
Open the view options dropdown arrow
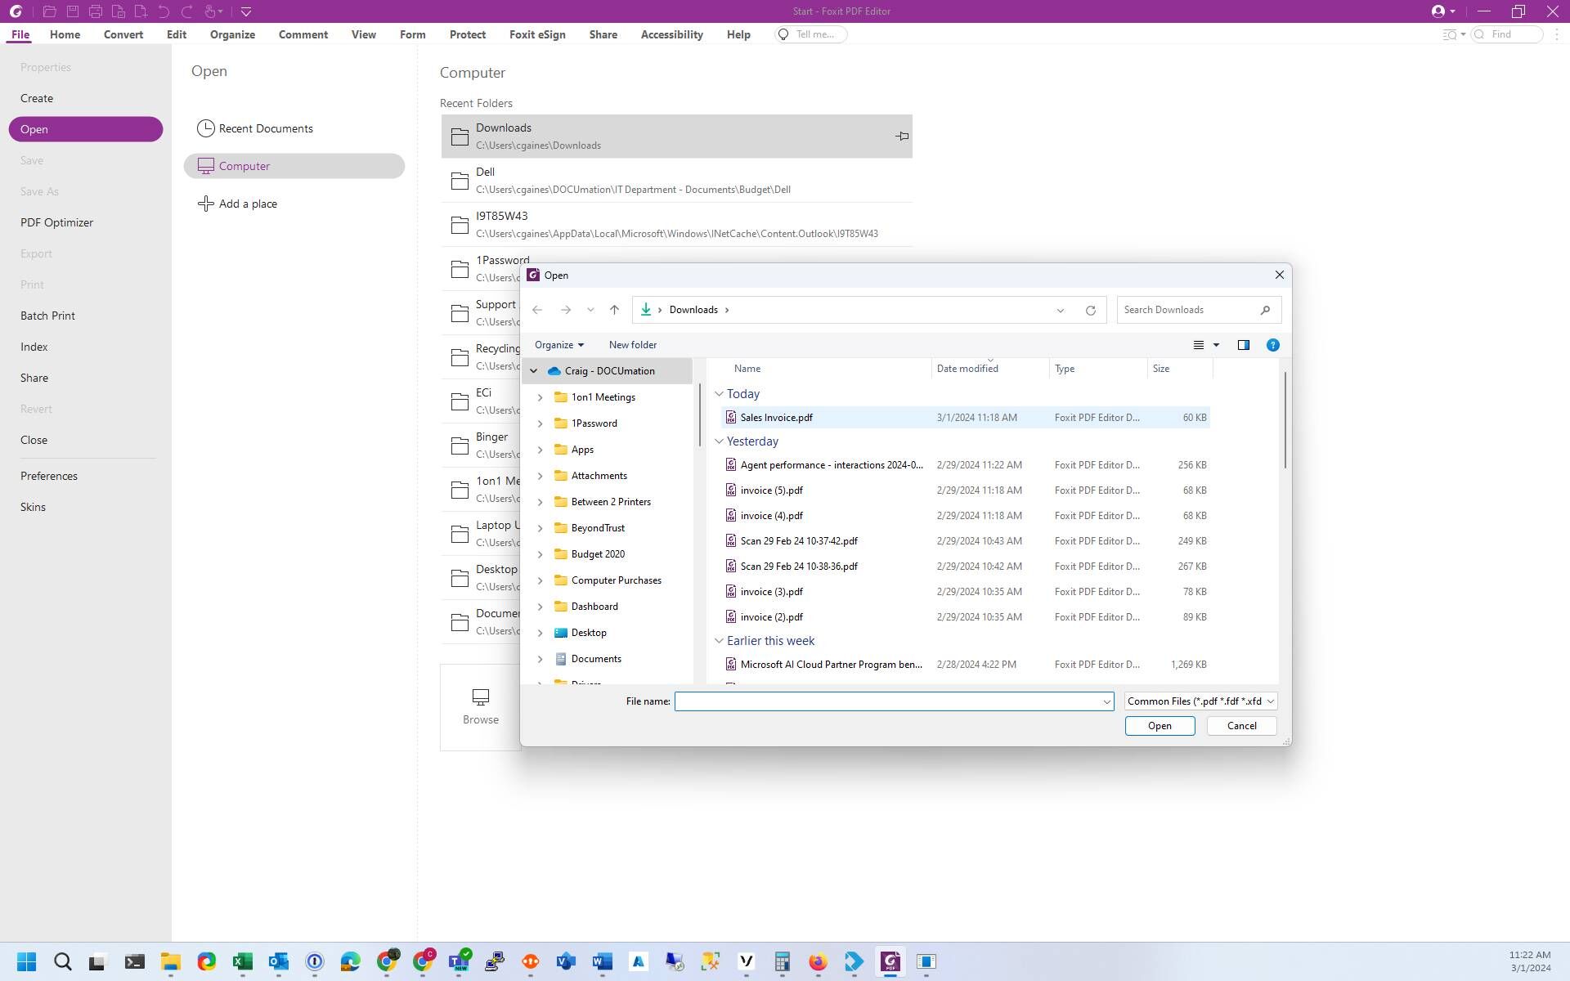(1216, 345)
